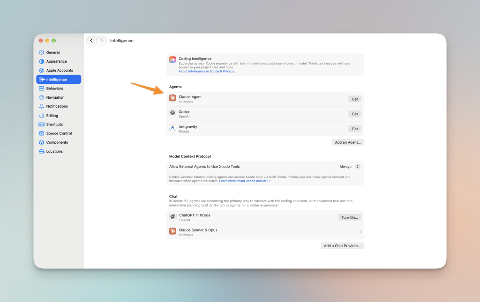Viewport: 480px width, 302px height.
Task: Click the Source Control icon
Action: 42,133
